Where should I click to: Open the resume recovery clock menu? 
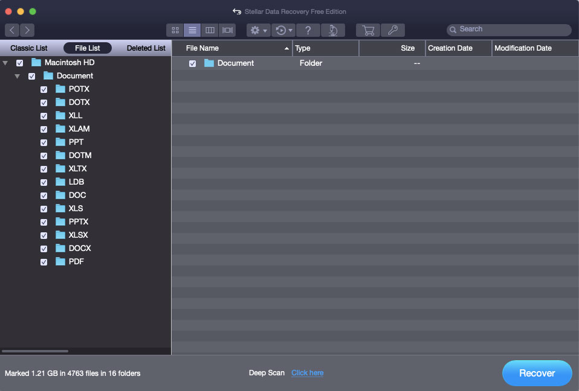284,30
